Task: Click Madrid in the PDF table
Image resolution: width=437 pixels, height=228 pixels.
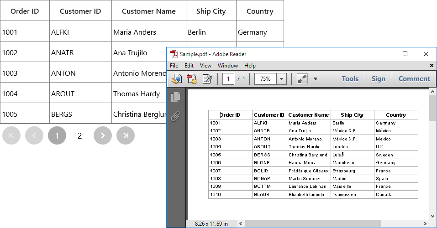Action: tap(339, 178)
